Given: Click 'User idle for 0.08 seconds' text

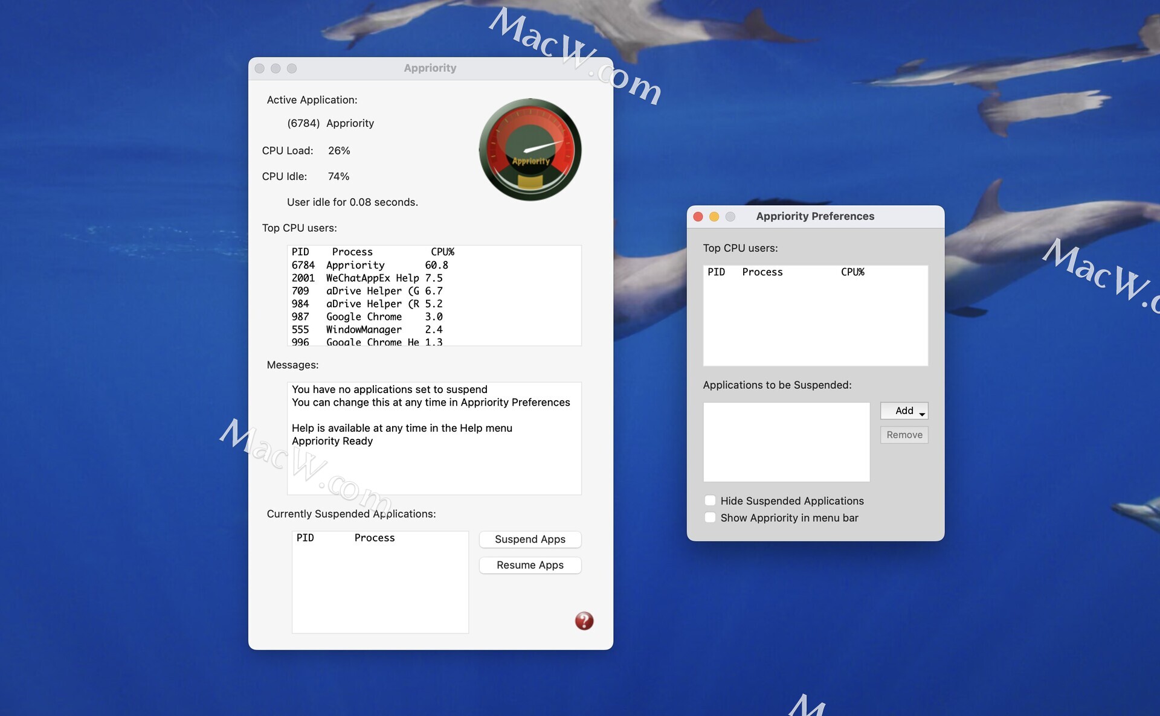Looking at the screenshot, I should tap(352, 202).
